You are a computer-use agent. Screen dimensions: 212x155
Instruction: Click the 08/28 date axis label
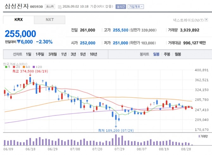pos(186,149)
